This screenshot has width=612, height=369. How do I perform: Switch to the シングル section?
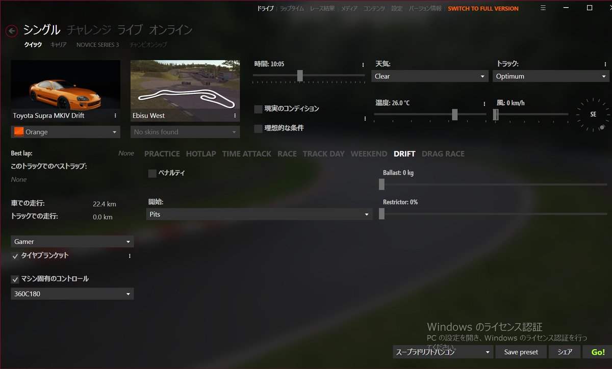click(x=42, y=30)
